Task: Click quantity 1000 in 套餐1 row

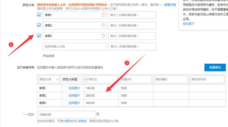Action: coord(136,88)
